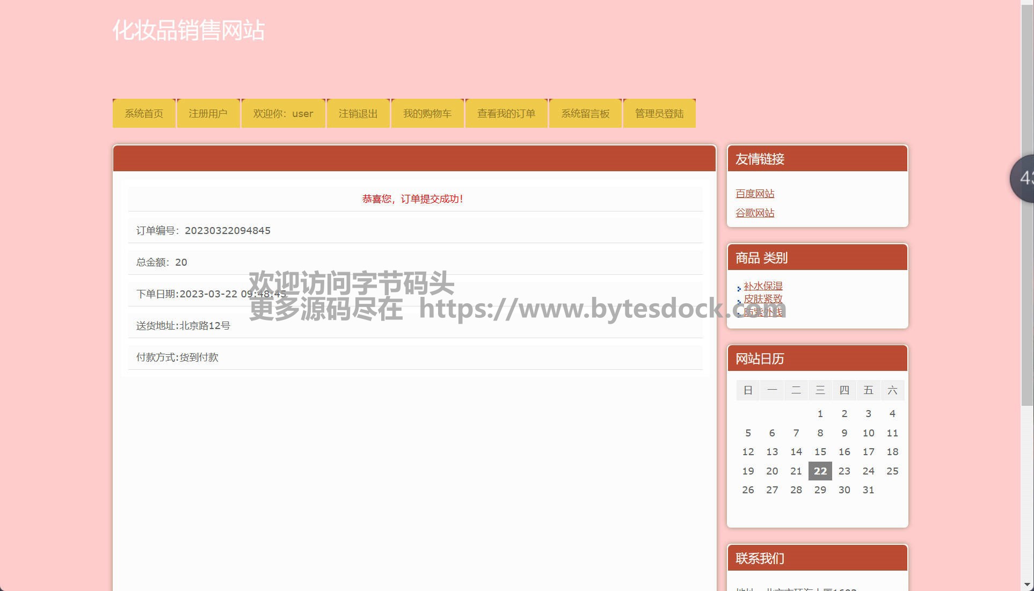
Task: Click day 31 in the calendar
Action: pos(868,490)
